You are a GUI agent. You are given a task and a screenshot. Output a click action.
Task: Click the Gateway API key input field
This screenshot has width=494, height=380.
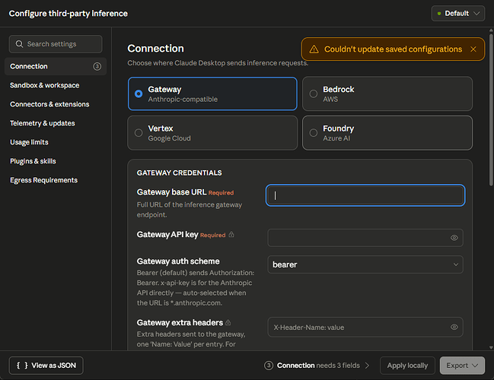tap(365, 238)
